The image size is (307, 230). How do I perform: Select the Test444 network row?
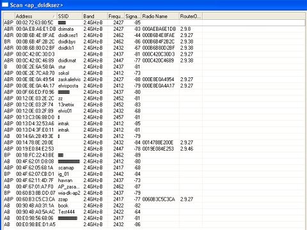click(x=154, y=212)
